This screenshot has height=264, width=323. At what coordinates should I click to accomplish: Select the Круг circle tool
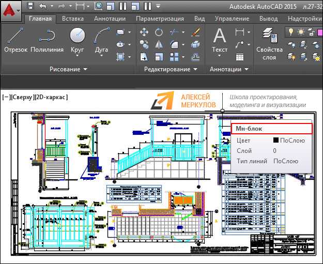(x=77, y=41)
